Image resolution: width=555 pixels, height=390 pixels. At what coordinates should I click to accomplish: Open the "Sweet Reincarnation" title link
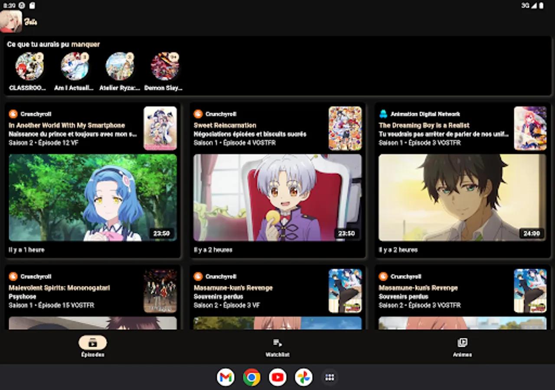click(x=225, y=125)
